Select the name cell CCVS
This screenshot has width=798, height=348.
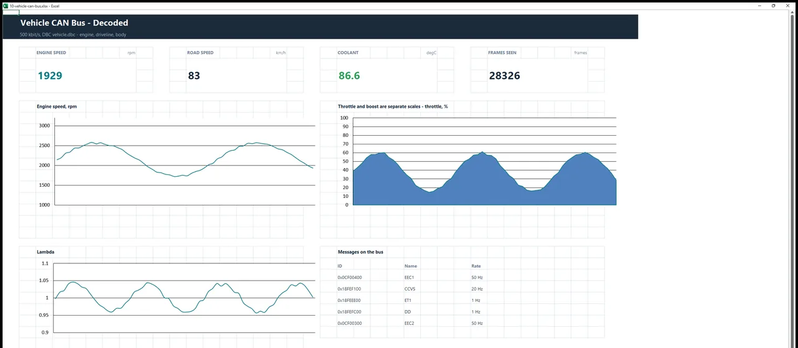click(410, 289)
